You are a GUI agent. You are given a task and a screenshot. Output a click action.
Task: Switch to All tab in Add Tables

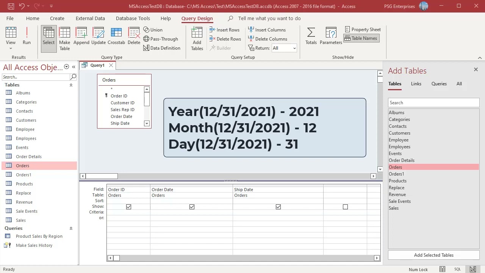(x=459, y=84)
